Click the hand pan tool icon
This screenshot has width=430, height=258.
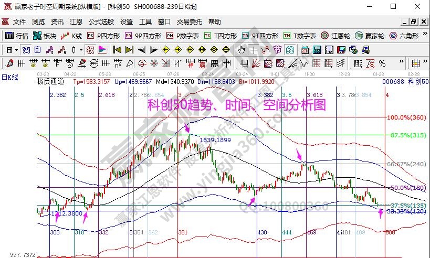click(242, 50)
